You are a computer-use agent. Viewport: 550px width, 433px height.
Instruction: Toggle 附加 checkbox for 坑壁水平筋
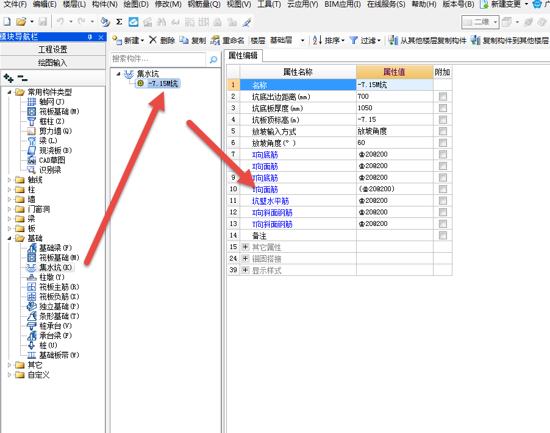point(443,201)
